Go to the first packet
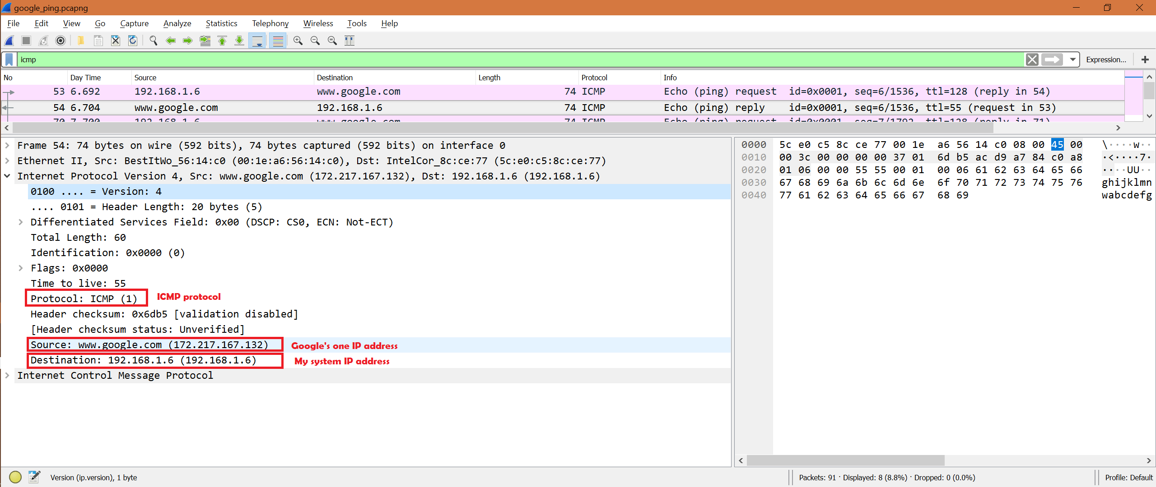This screenshot has height=487, width=1156. pos(222,41)
